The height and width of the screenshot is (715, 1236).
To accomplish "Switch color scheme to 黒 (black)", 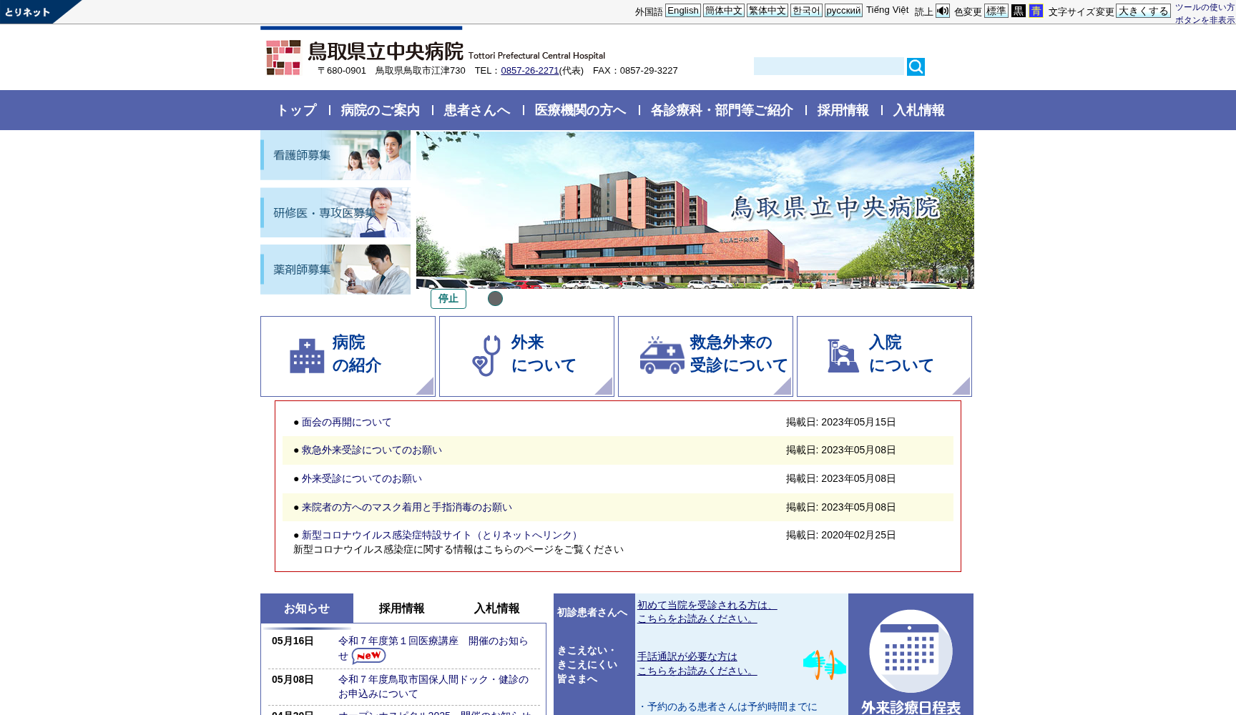I will pyautogui.click(x=1018, y=11).
